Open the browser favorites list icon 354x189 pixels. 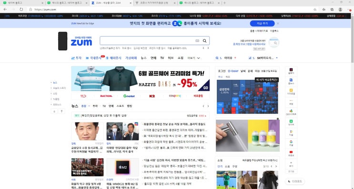[x=324, y=9]
